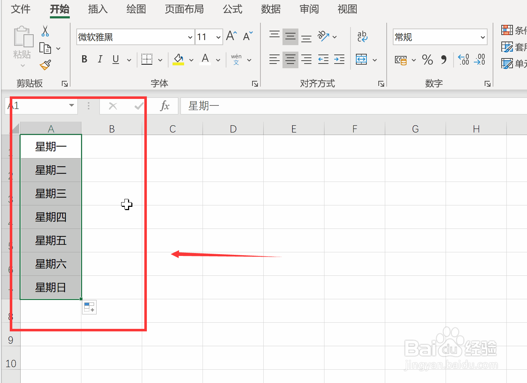The width and height of the screenshot is (527, 383).
Task: Open 字体 group dialog launcher
Action: click(255, 84)
